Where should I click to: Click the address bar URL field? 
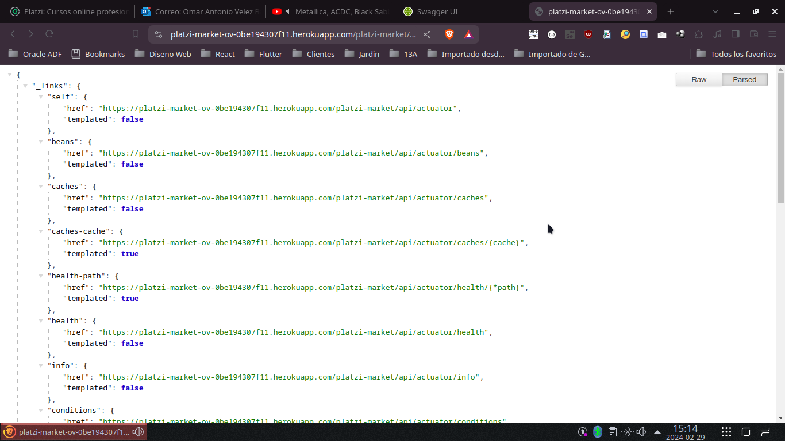(x=293, y=34)
